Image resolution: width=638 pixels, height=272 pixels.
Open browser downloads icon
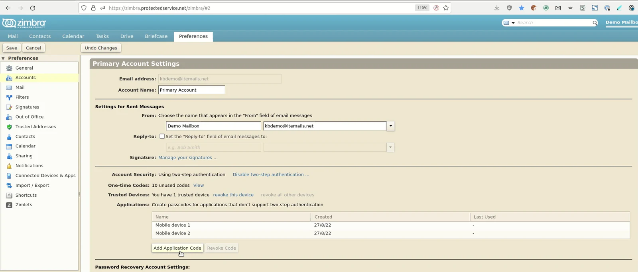pyautogui.click(x=497, y=8)
